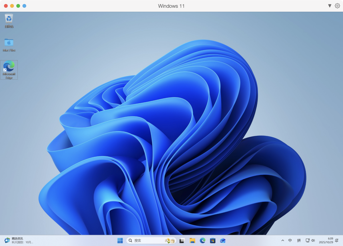Open Microsoft Store from the taskbar
This screenshot has height=246, width=343.
pyautogui.click(x=212, y=241)
